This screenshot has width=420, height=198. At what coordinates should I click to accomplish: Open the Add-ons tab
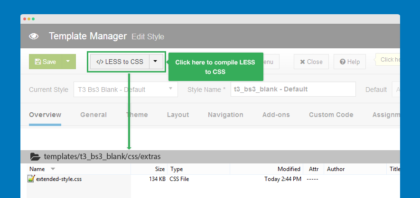click(x=276, y=115)
